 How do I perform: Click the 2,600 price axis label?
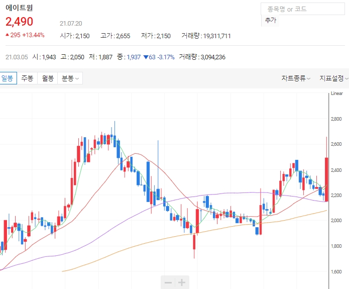coord(336,144)
